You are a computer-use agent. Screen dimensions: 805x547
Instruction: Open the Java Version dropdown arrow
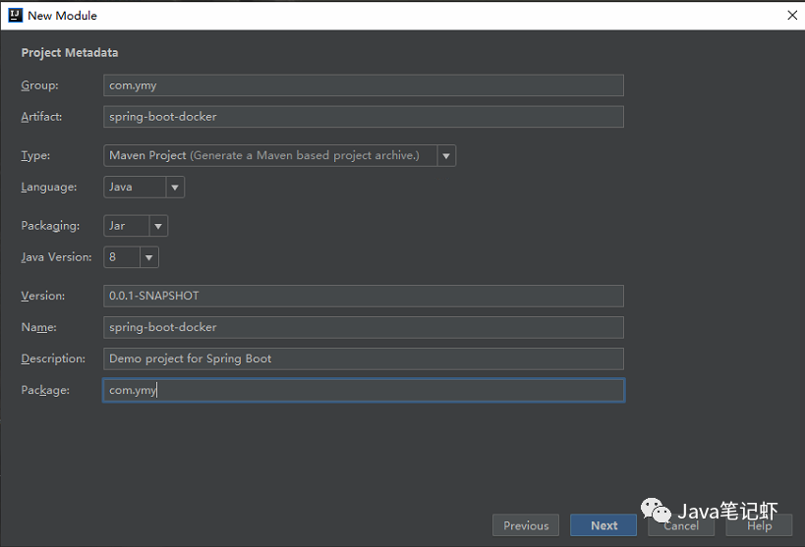click(148, 257)
